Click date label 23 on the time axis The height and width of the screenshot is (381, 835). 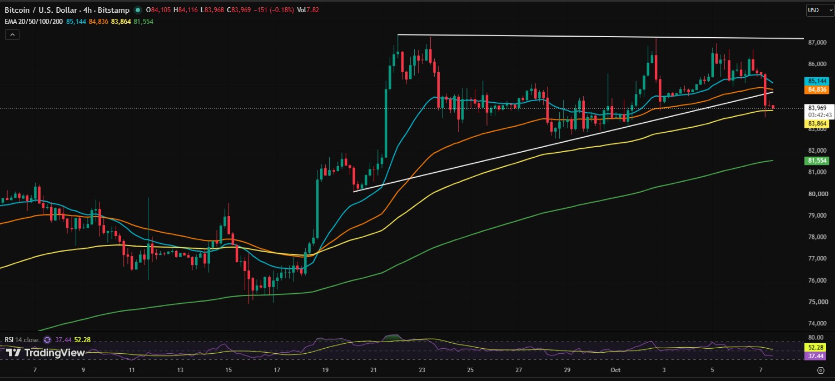(422, 369)
